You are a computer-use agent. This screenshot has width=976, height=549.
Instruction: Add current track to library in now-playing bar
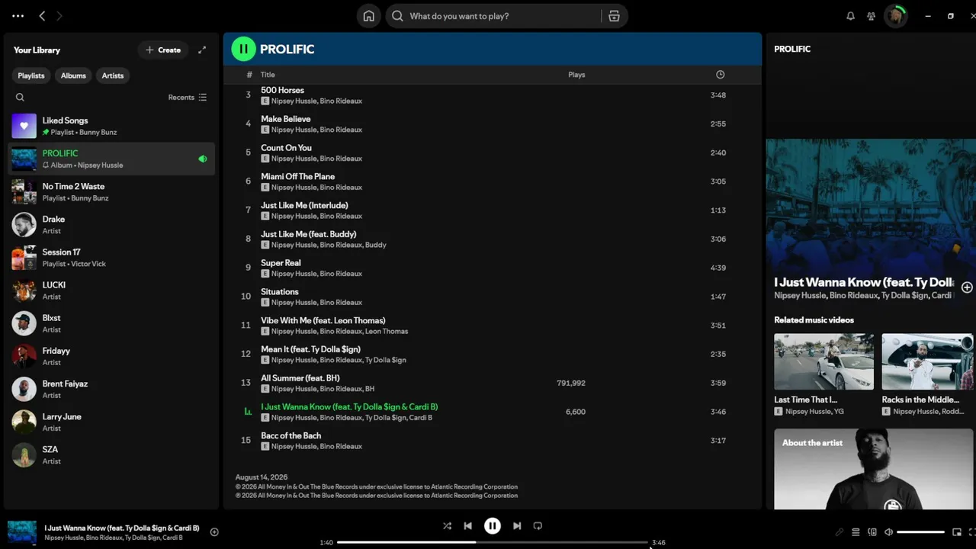pyautogui.click(x=214, y=532)
